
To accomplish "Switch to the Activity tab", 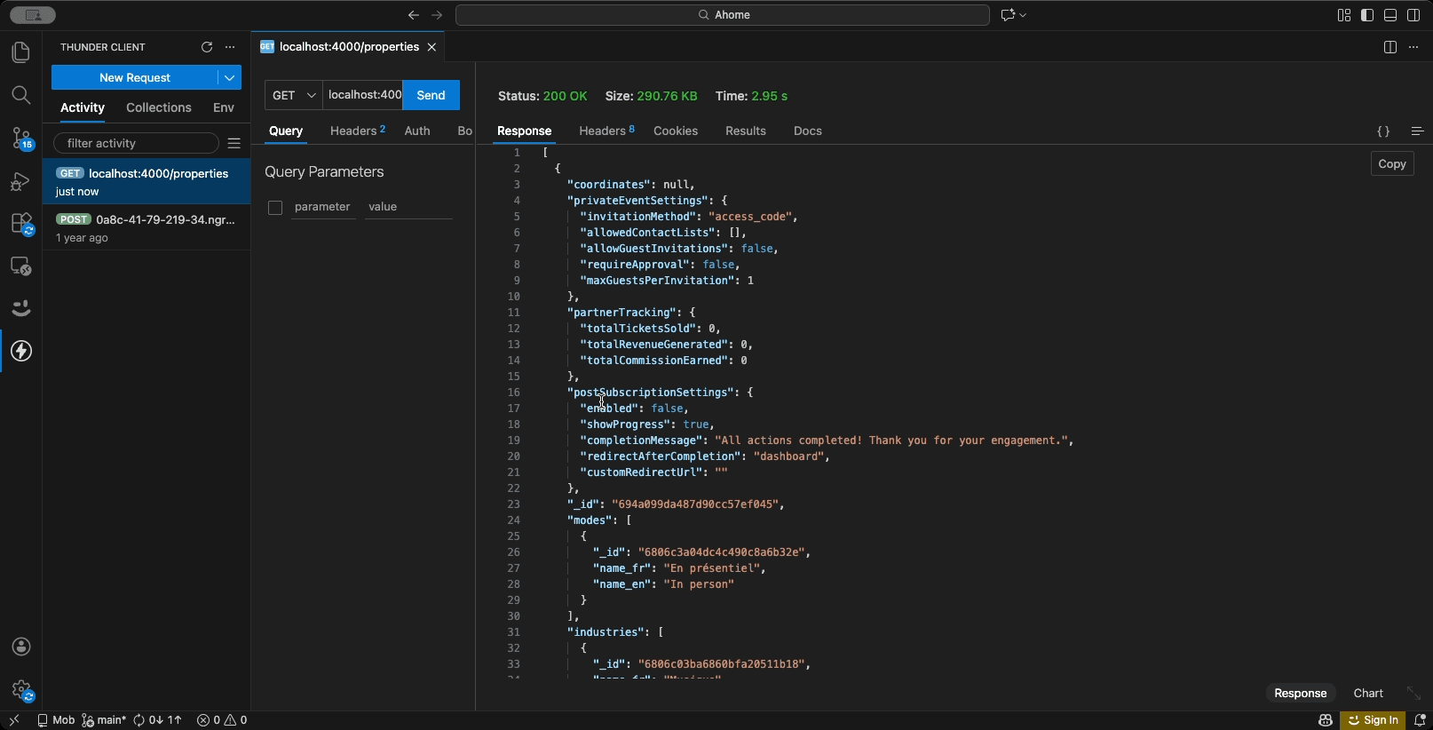I will click(83, 107).
